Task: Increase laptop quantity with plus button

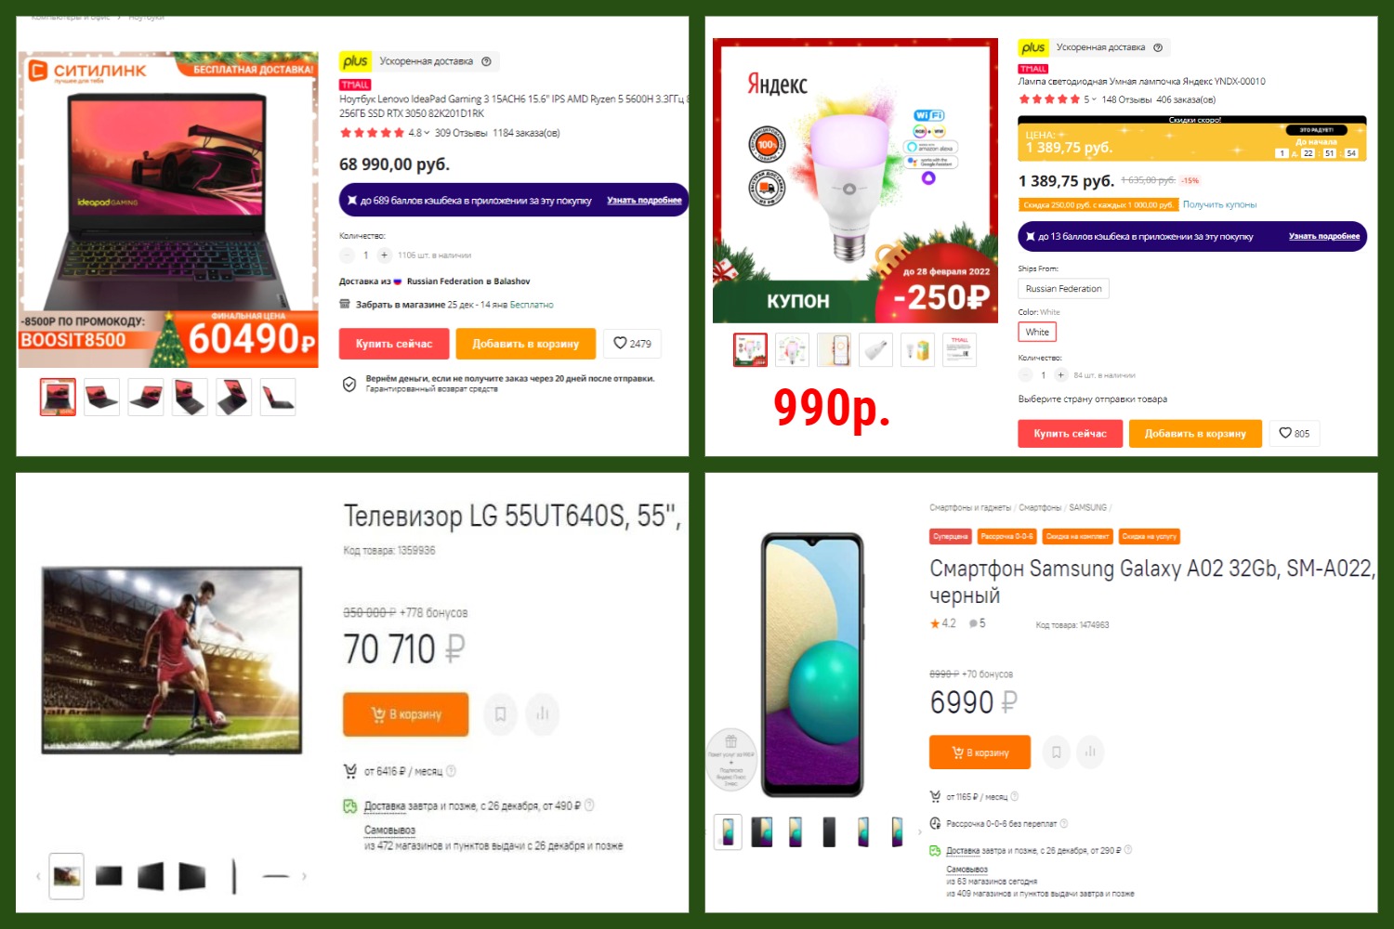Action: pyautogui.click(x=384, y=255)
